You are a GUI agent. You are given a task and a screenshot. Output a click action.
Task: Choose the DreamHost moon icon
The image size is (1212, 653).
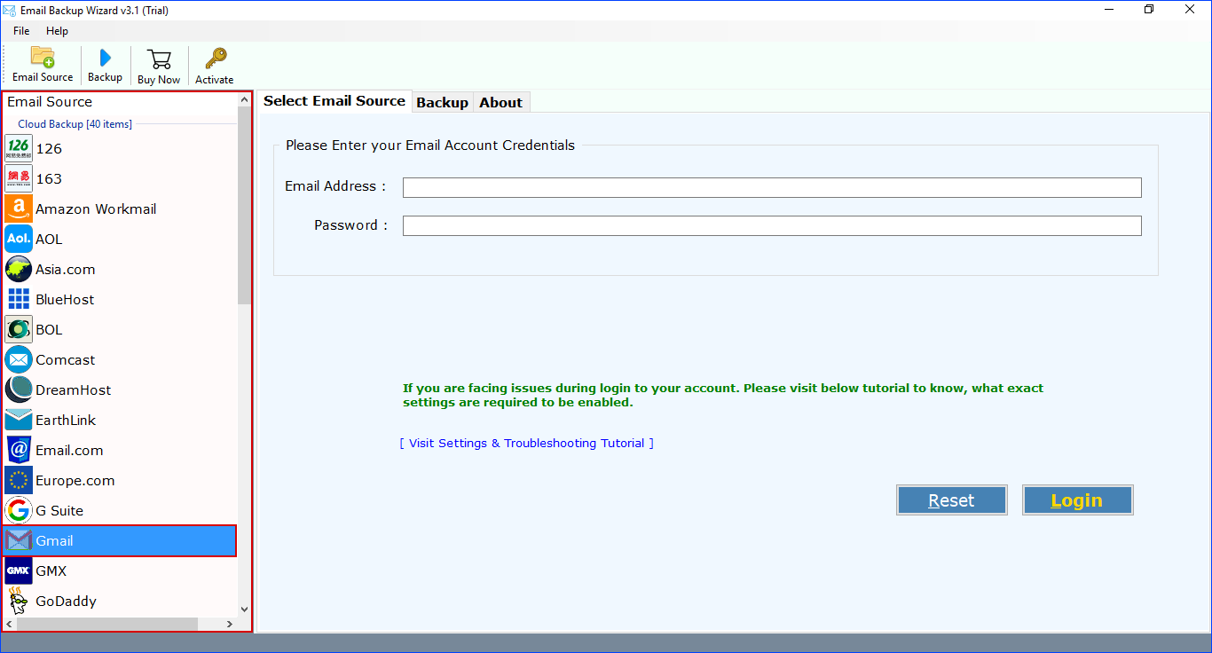pyautogui.click(x=19, y=389)
